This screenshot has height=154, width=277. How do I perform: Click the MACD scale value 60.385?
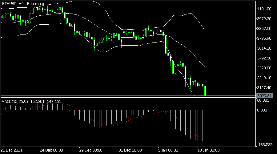[263, 100]
